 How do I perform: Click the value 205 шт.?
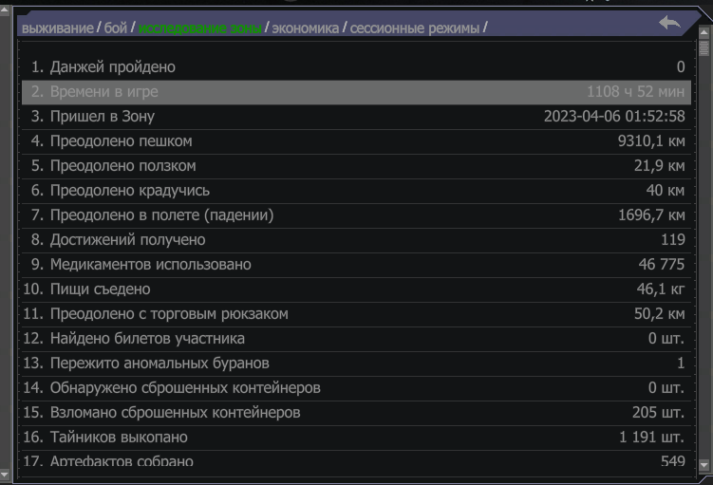pos(659,413)
